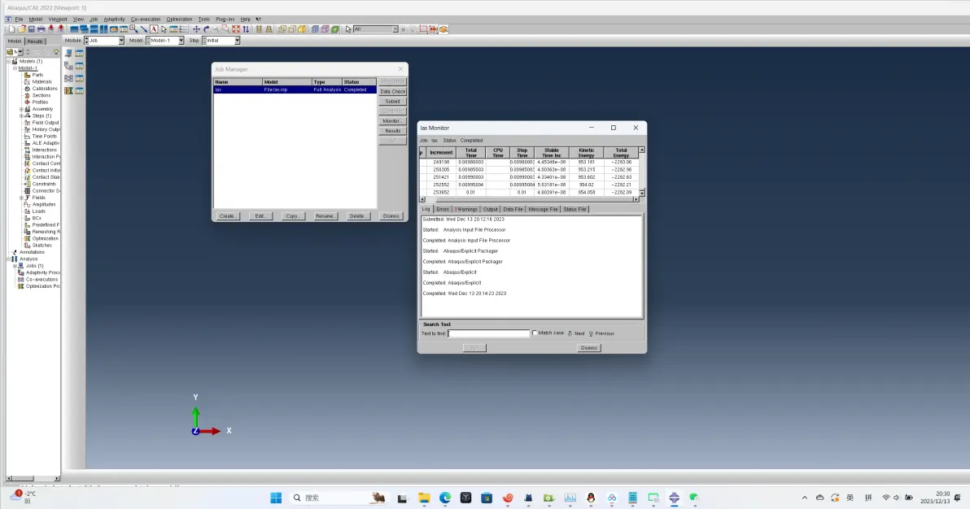This screenshot has height=509, width=970.
Task: Click Edit button in Job Manager
Action: (x=260, y=215)
